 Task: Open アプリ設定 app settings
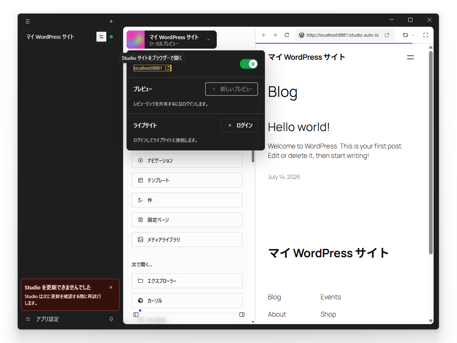point(42,319)
